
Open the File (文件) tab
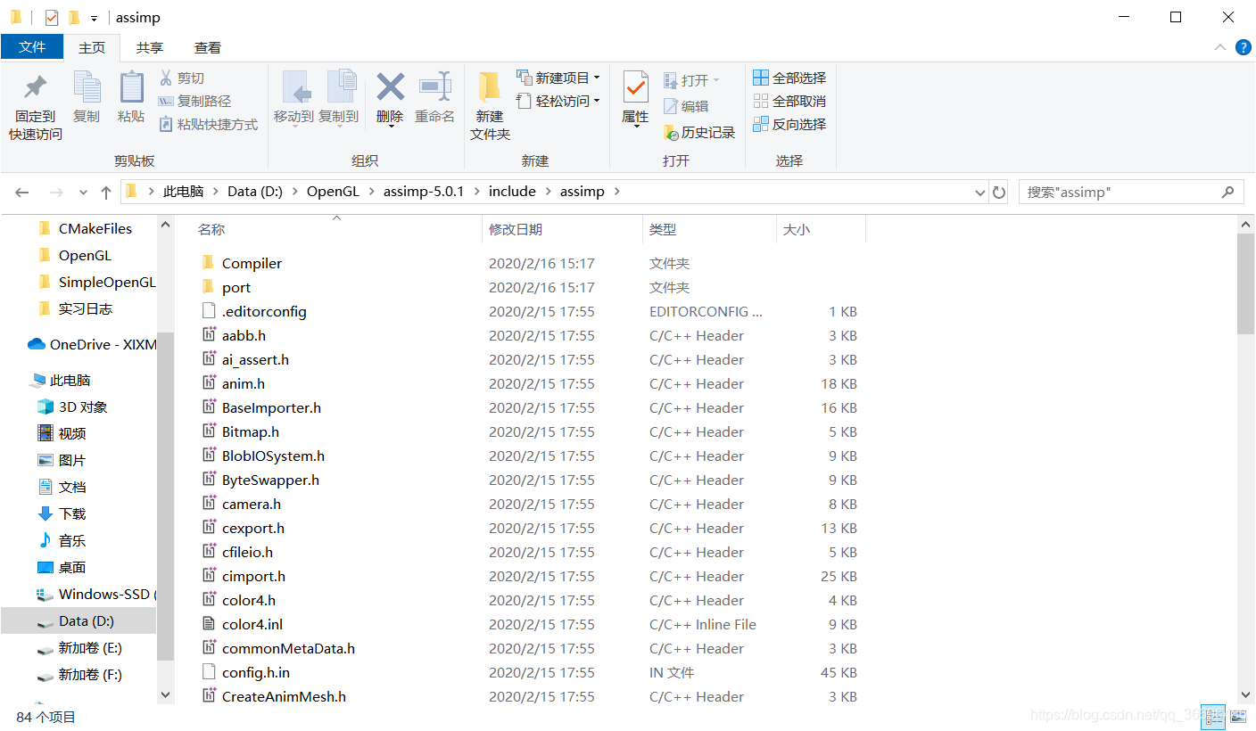(x=32, y=47)
